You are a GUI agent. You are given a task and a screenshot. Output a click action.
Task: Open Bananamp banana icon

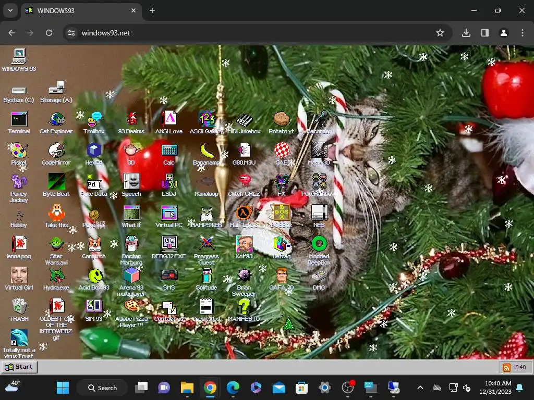(207, 151)
